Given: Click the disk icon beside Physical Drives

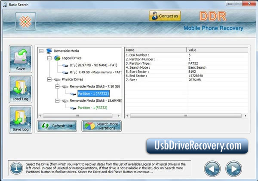Looking at the screenshot, I should click(57, 80).
